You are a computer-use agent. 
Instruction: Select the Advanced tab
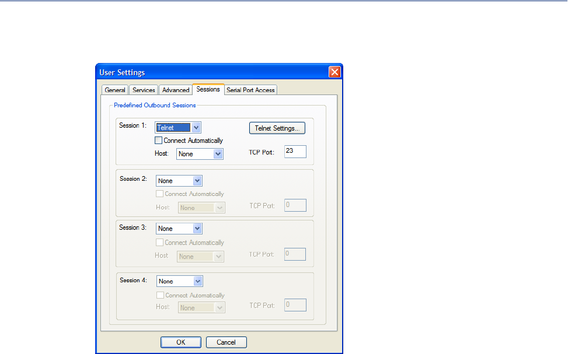tap(176, 90)
